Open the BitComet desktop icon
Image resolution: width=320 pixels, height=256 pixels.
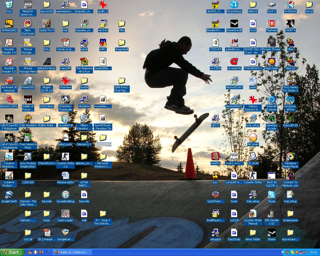click(253, 138)
